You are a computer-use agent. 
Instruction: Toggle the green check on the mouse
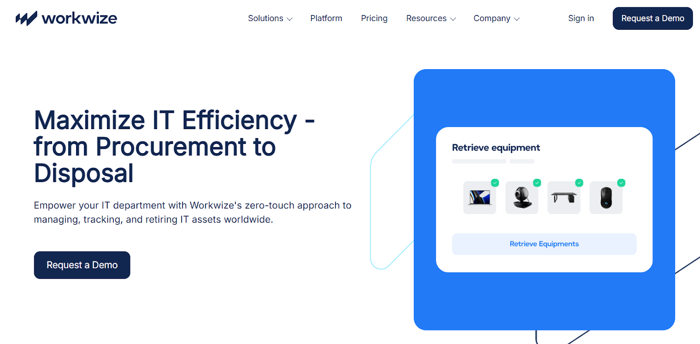[621, 183]
